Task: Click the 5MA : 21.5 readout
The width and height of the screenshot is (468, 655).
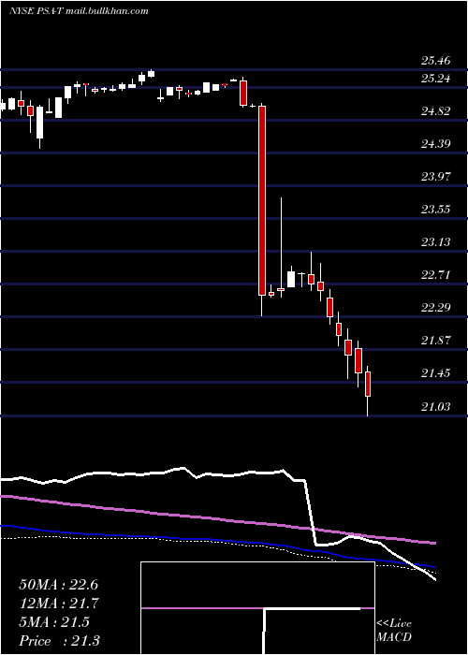Action: click(54, 622)
